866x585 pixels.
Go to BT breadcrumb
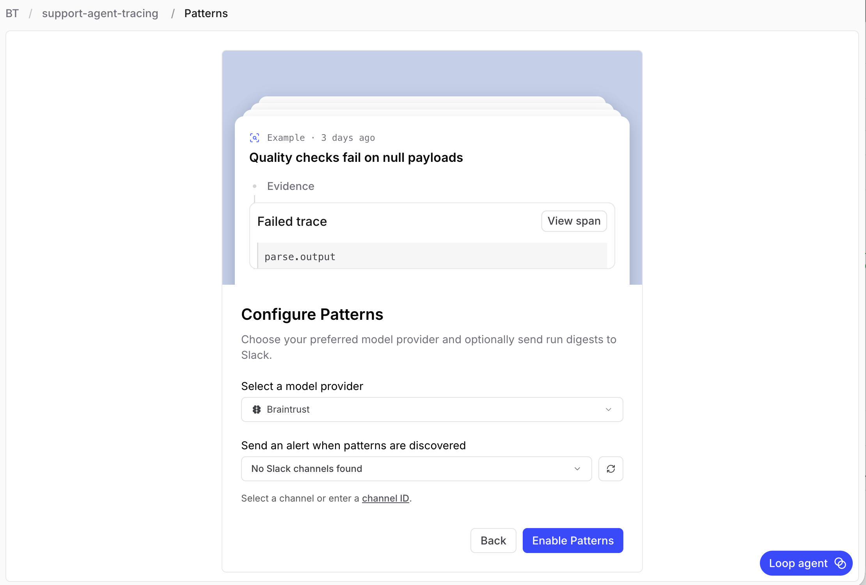pos(12,13)
